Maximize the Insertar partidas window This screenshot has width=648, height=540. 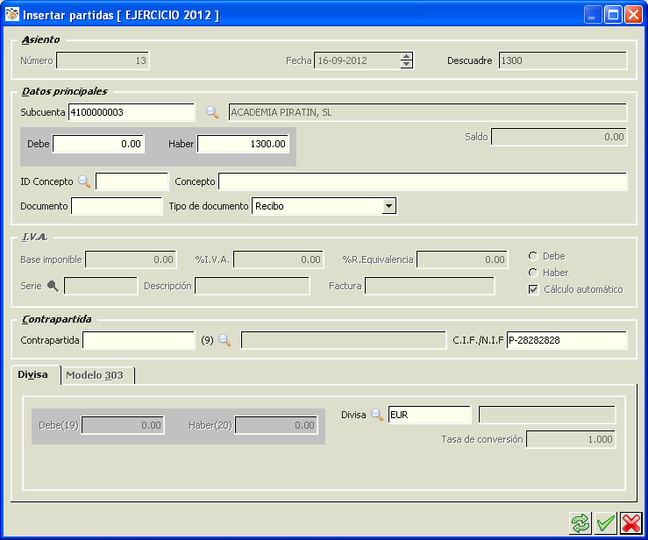(613, 15)
